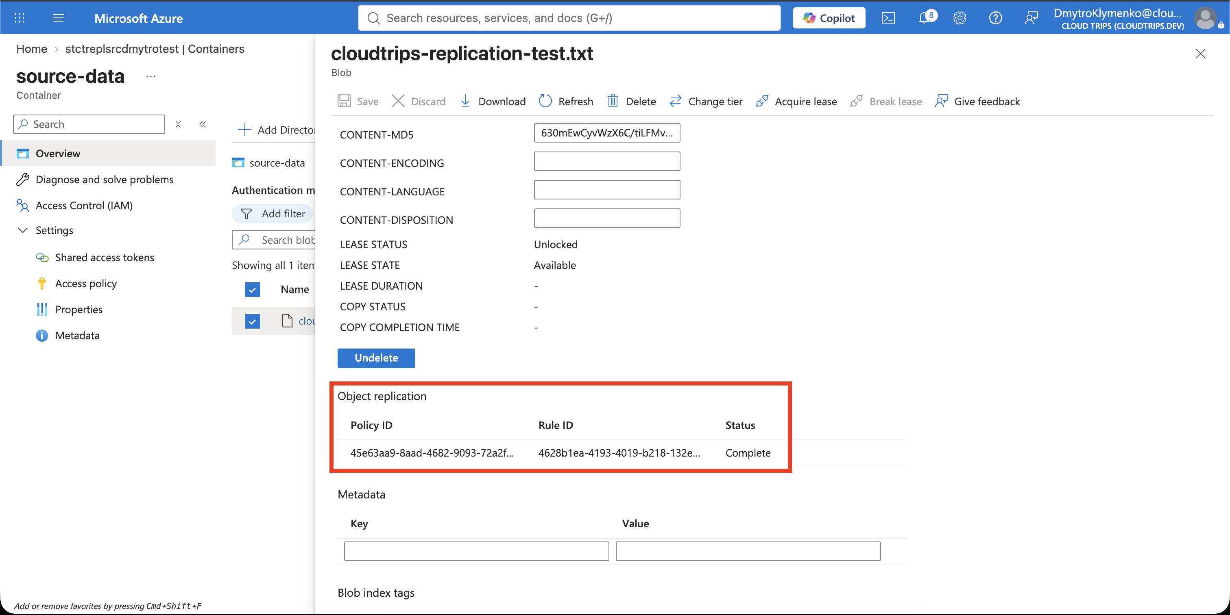
Task: Open the Azure apps grid launcher
Action: click(x=20, y=18)
